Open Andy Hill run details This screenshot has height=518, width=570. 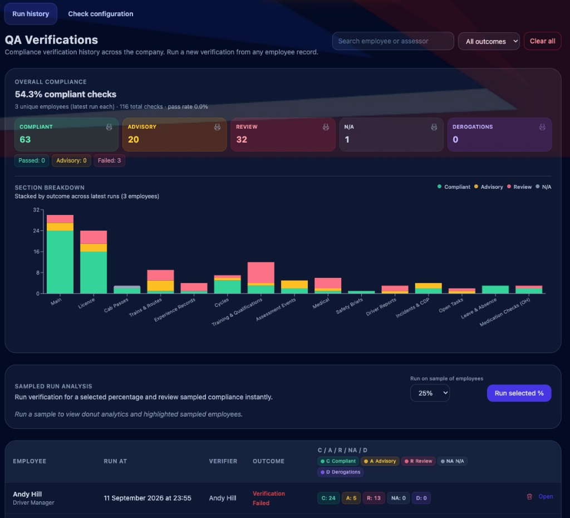point(546,496)
